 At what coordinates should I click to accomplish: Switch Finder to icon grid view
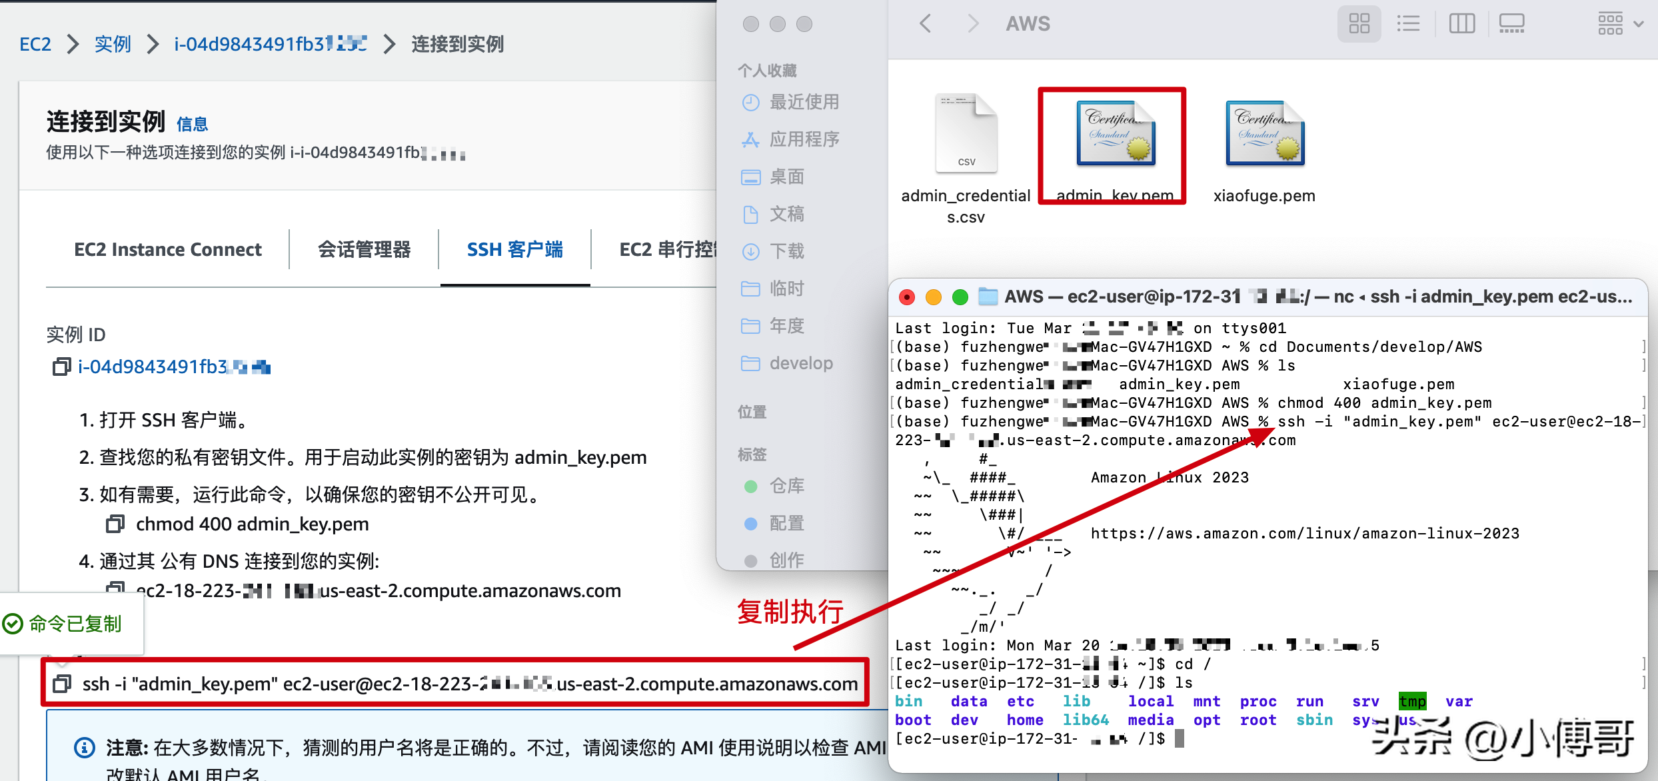click(x=1359, y=24)
